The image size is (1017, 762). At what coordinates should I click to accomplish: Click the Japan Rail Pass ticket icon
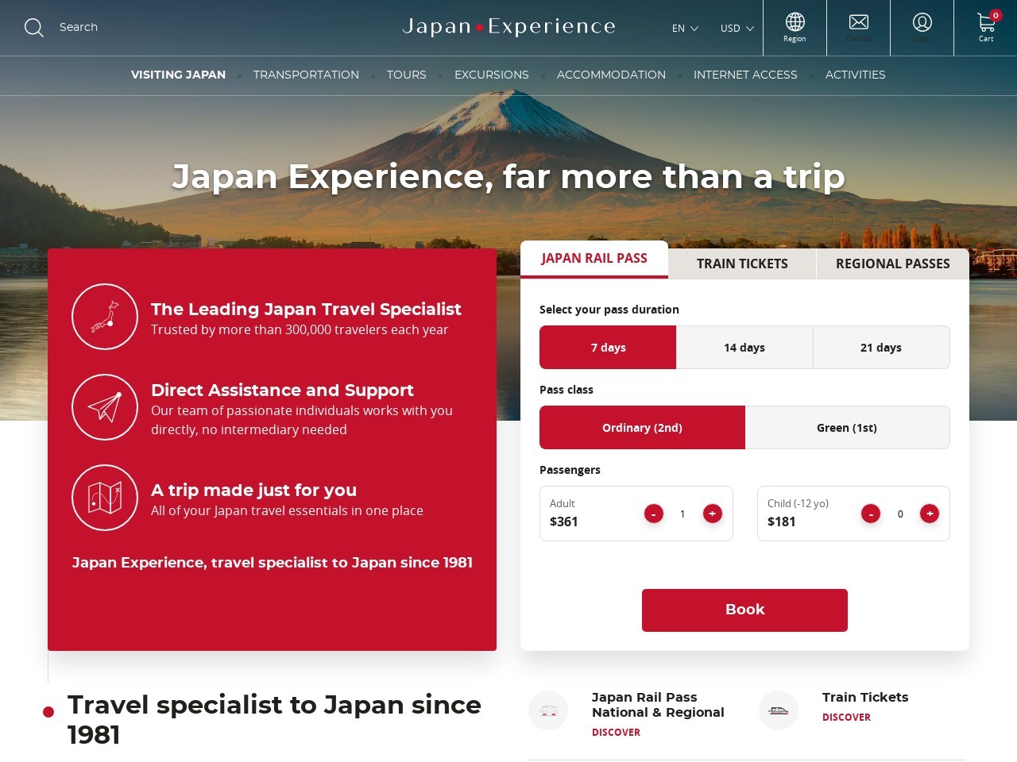click(548, 710)
